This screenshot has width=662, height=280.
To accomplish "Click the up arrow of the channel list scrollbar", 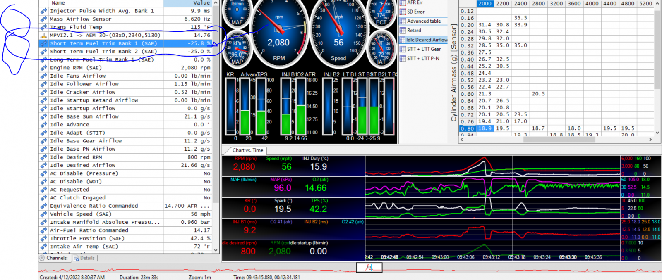I will [216, 3].
